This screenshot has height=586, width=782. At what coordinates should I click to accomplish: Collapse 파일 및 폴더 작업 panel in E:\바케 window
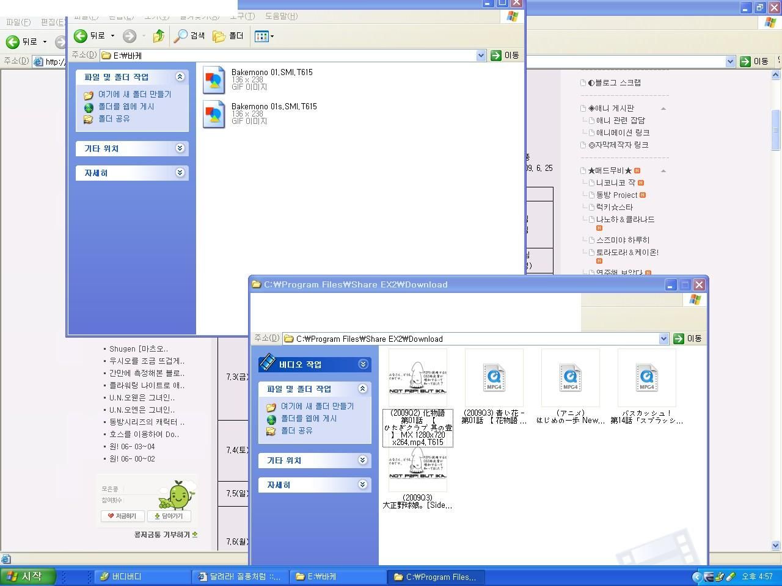180,77
